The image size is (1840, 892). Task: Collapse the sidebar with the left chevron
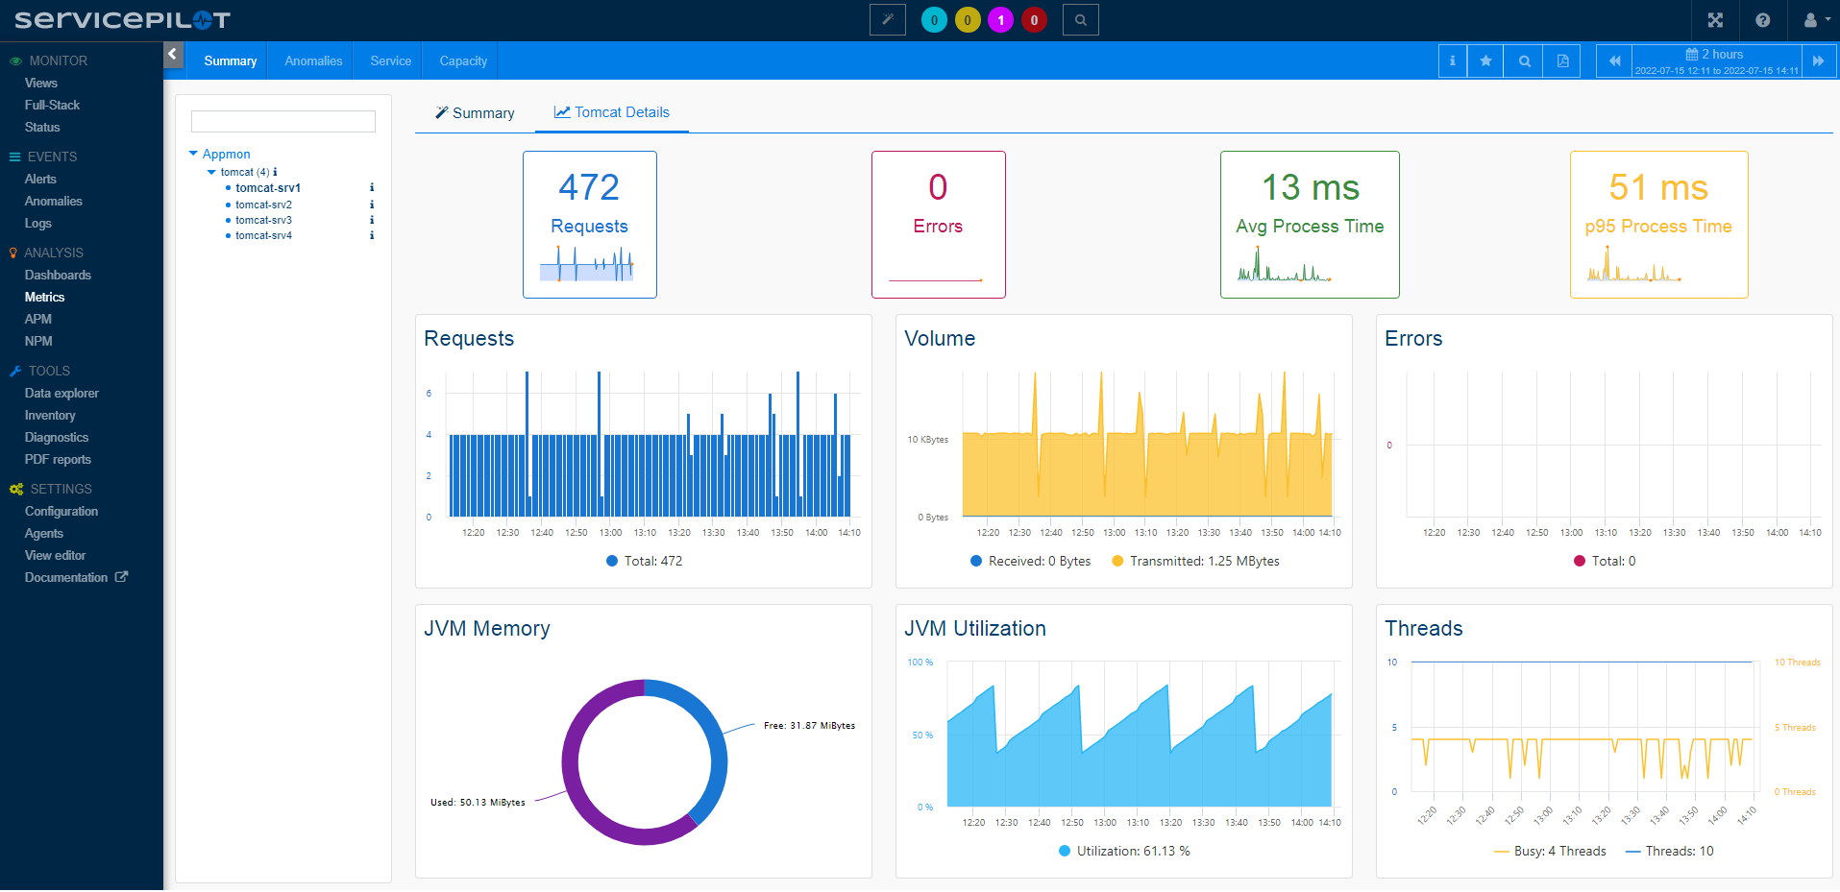point(173,54)
